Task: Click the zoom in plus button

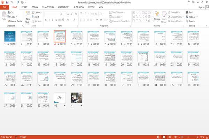Action: [x=197, y=137]
